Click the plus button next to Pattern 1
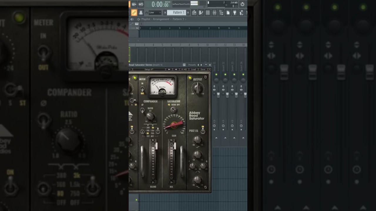This screenshot has height=211, width=376. (x=188, y=13)
